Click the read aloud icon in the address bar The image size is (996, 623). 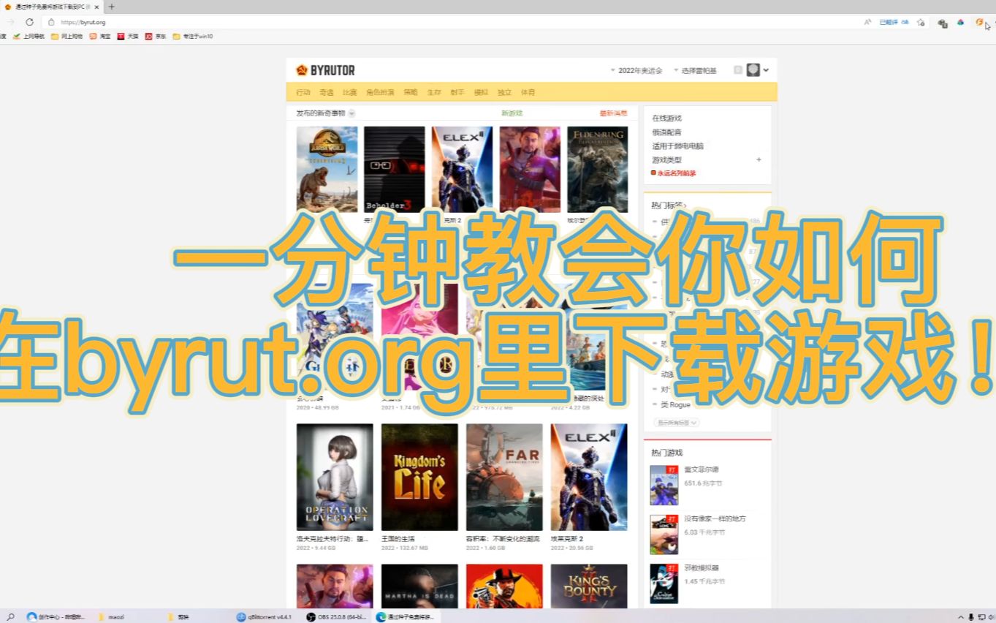pyautogui.click(x=867, y=22)
